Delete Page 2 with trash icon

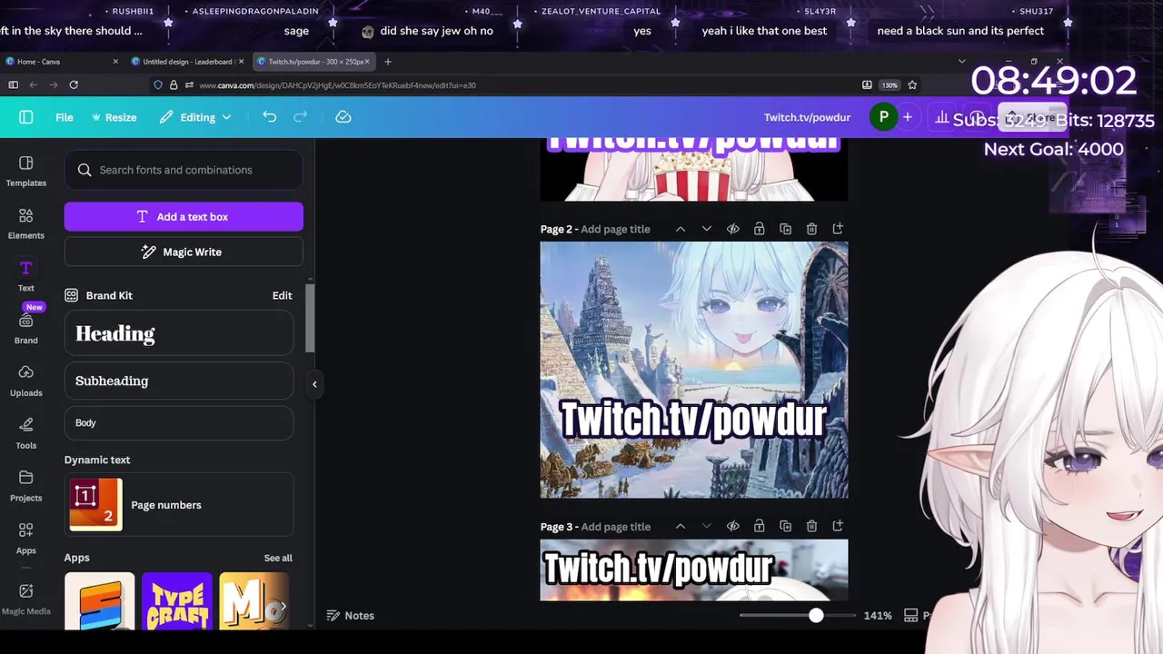[811, 229]
